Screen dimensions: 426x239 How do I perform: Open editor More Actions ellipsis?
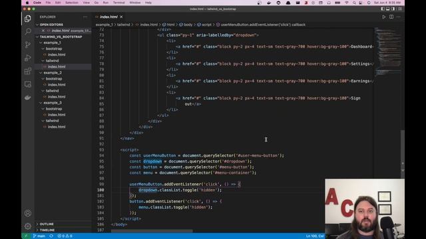[x=399, y=17]
